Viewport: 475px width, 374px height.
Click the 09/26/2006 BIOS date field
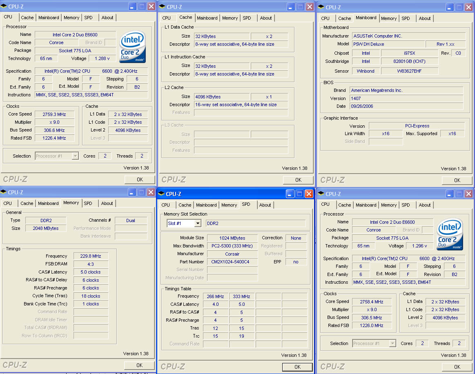(x=406, y=106)
